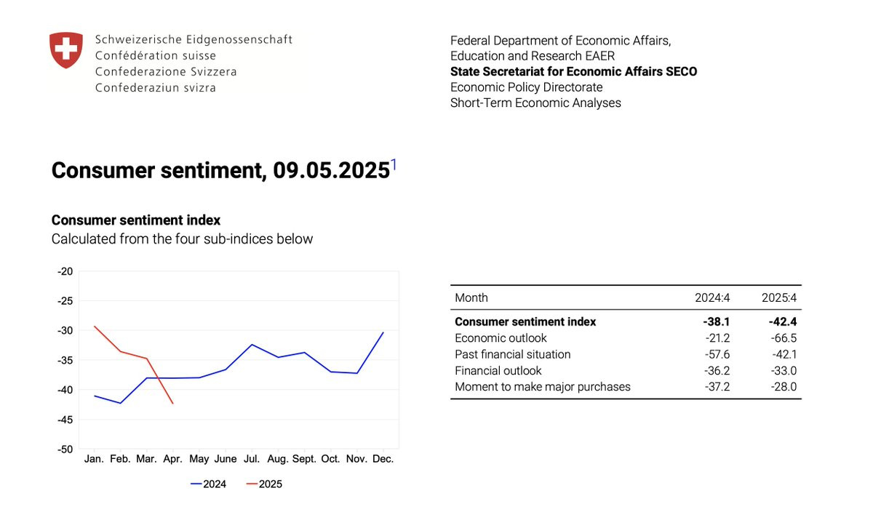
Task: Select the Financial outlook row label
Action: [x=498, y=370]
